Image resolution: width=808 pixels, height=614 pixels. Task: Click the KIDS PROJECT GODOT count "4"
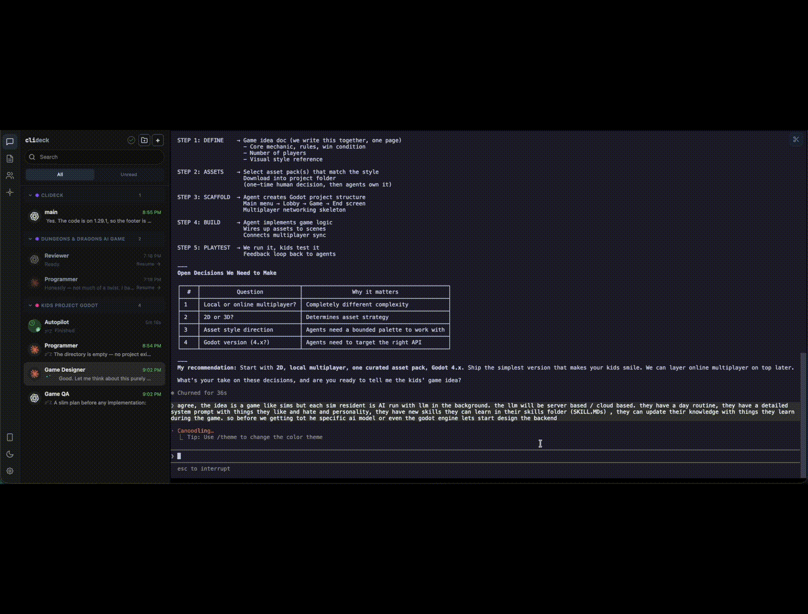139,305
